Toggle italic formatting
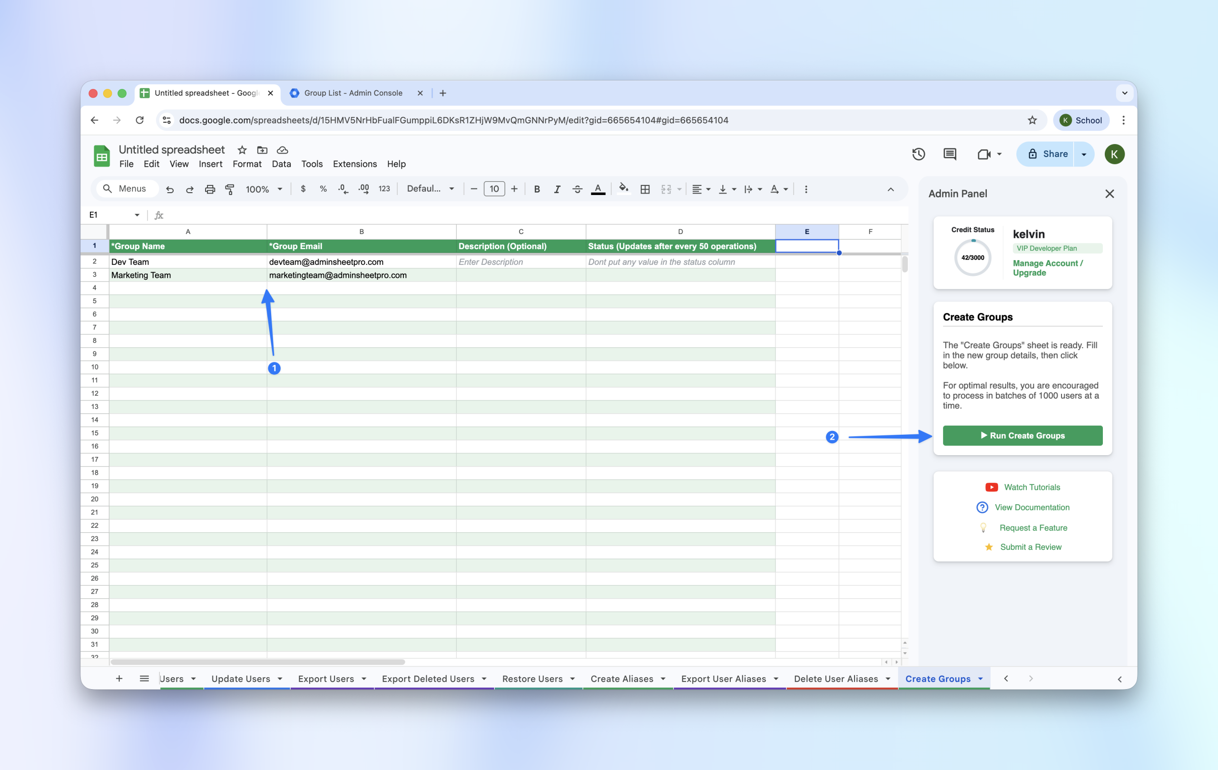 557,189
